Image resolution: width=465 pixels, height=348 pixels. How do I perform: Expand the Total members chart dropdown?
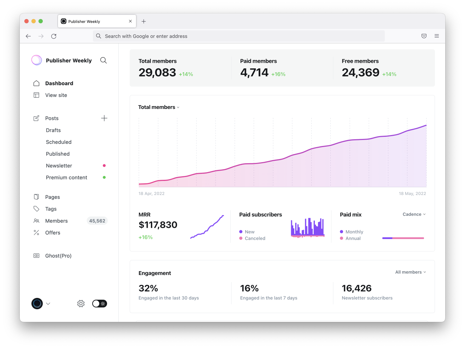pyautogui.click(x=178, y=107)
